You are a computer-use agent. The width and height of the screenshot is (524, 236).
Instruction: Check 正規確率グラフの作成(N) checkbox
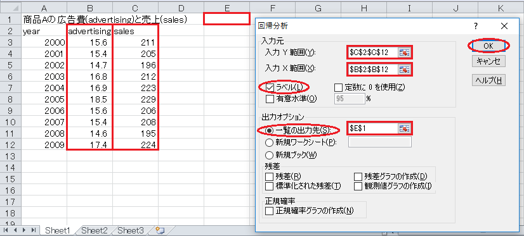pyautogui.click(x=270, y=211)
